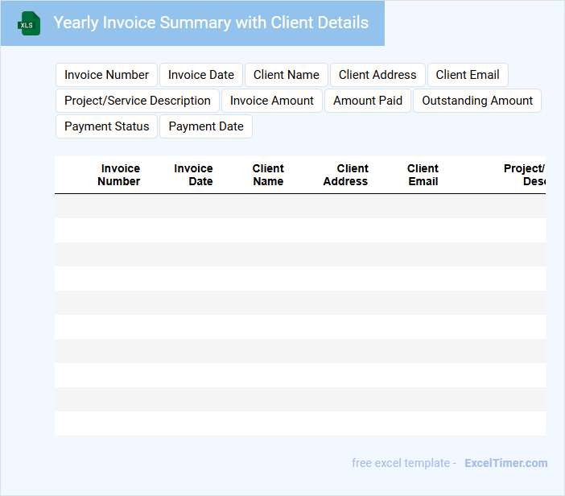
Task: Click the first empty table row
Action: click(299, 206)
